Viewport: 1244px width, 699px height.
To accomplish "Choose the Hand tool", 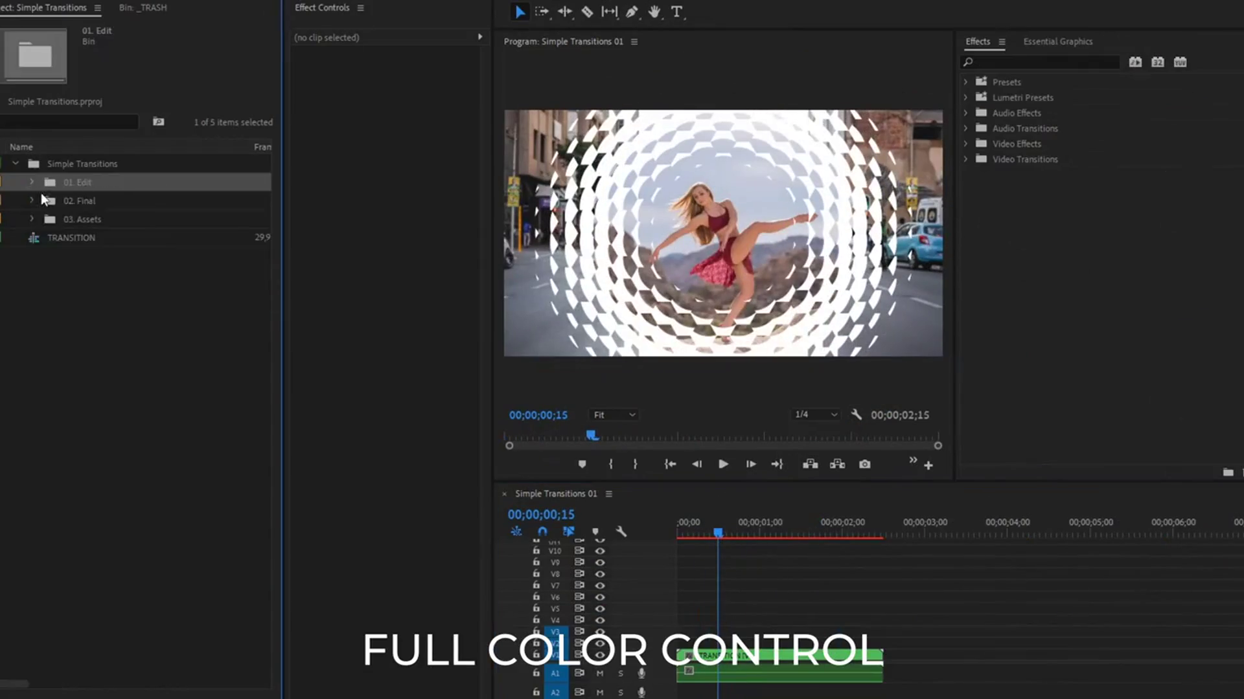I will pos(654,12).
